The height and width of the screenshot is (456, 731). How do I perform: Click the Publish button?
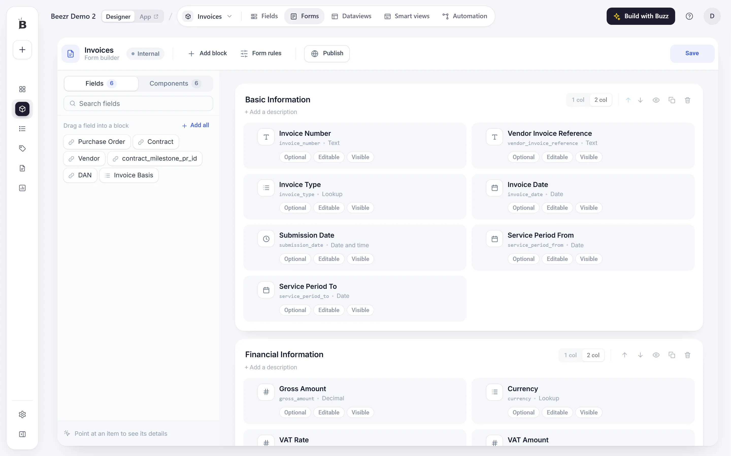[x=327, y=53]
